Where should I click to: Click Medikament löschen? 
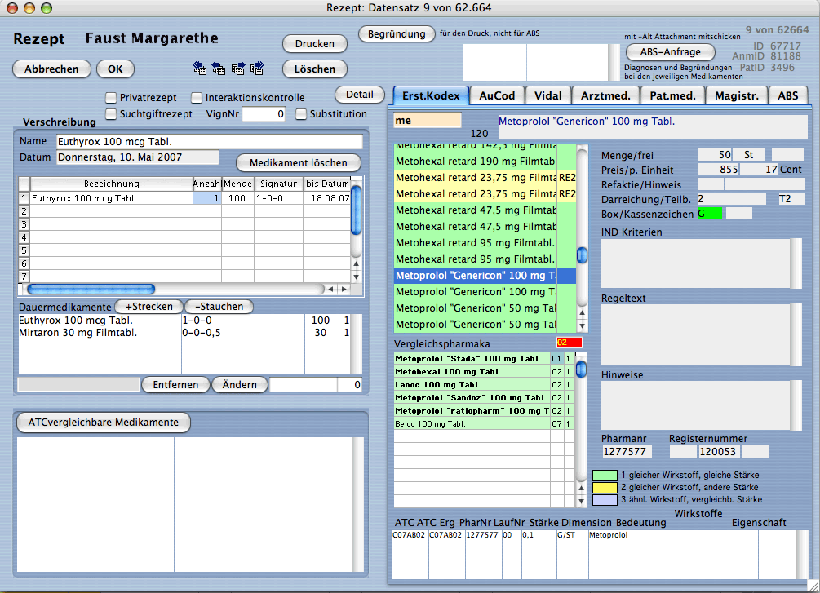pyautogui.click(x=298, y=162)
